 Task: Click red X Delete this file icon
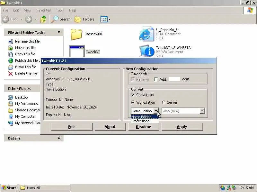[x=11, y=74]
